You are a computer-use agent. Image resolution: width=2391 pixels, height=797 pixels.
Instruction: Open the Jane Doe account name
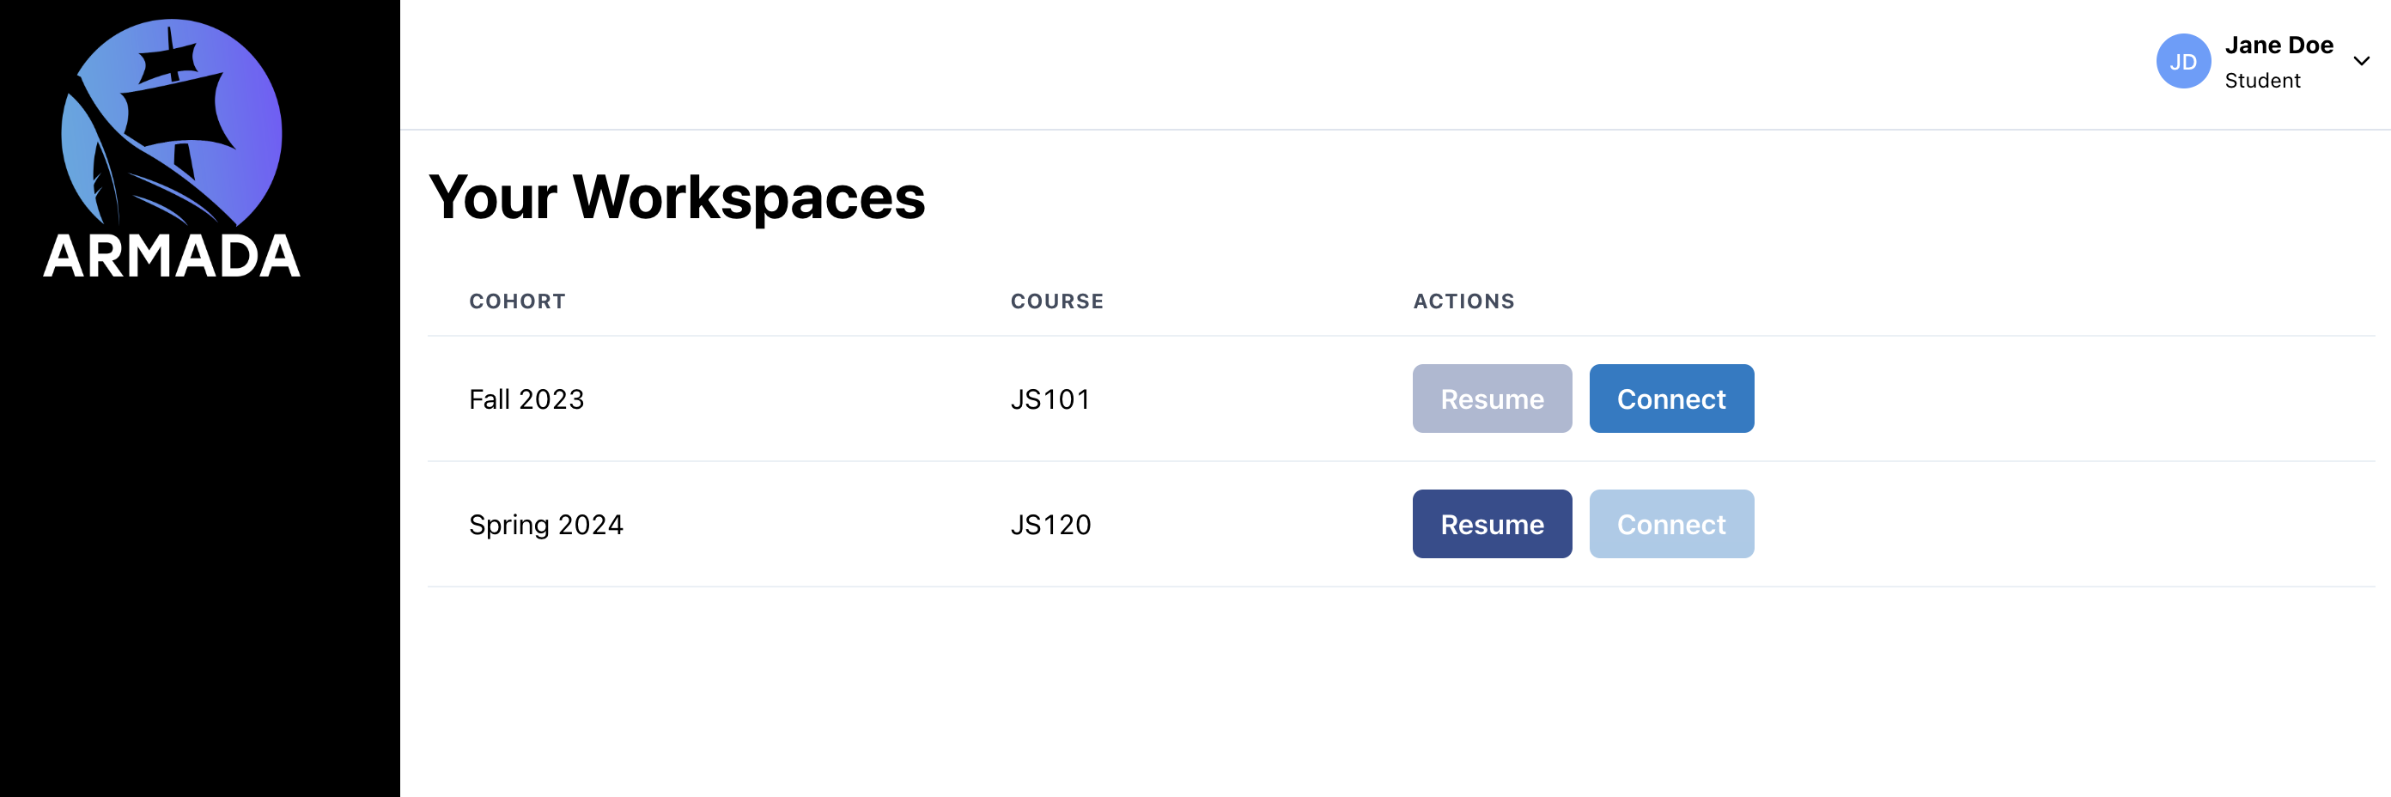pos(2278,45)
